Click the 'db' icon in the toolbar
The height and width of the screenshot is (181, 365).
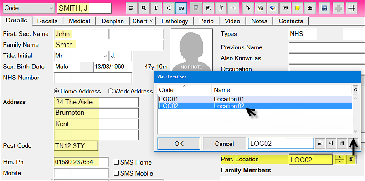(310, 8)
